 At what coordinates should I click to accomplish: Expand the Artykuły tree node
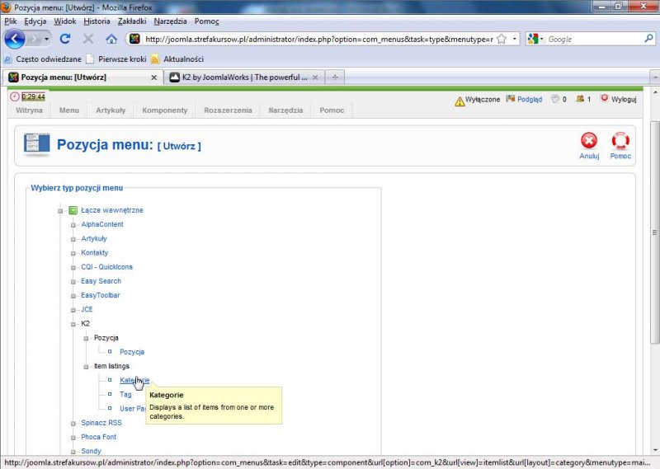(73, 239)
